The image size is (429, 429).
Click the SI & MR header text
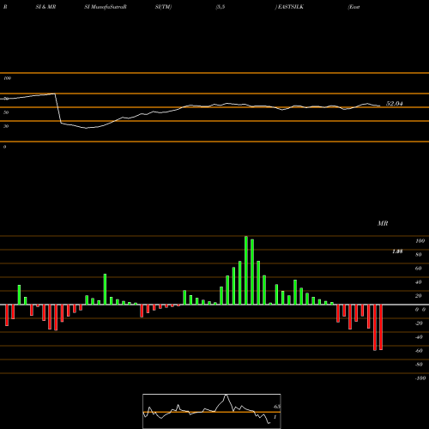tap(45, 7)
